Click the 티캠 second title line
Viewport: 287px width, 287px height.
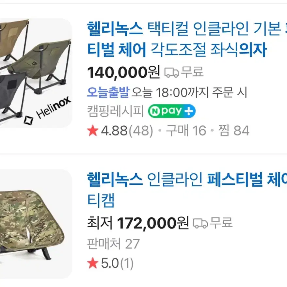101,200
